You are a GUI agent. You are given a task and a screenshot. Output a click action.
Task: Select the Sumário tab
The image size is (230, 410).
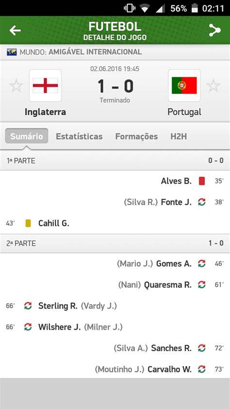[27, 136]
